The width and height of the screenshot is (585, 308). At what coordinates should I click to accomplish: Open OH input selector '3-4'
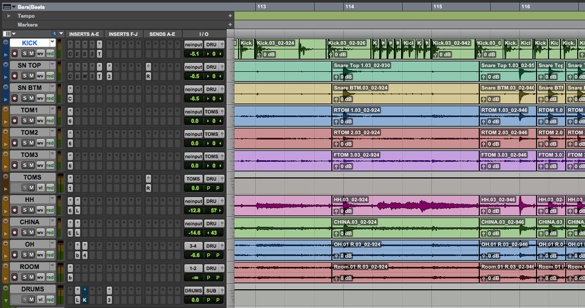[x=193, y=246]
